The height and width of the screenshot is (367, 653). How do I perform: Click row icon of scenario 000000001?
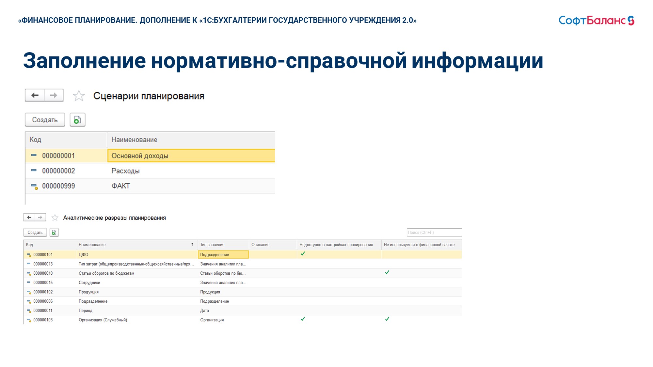tap(34, 155)
